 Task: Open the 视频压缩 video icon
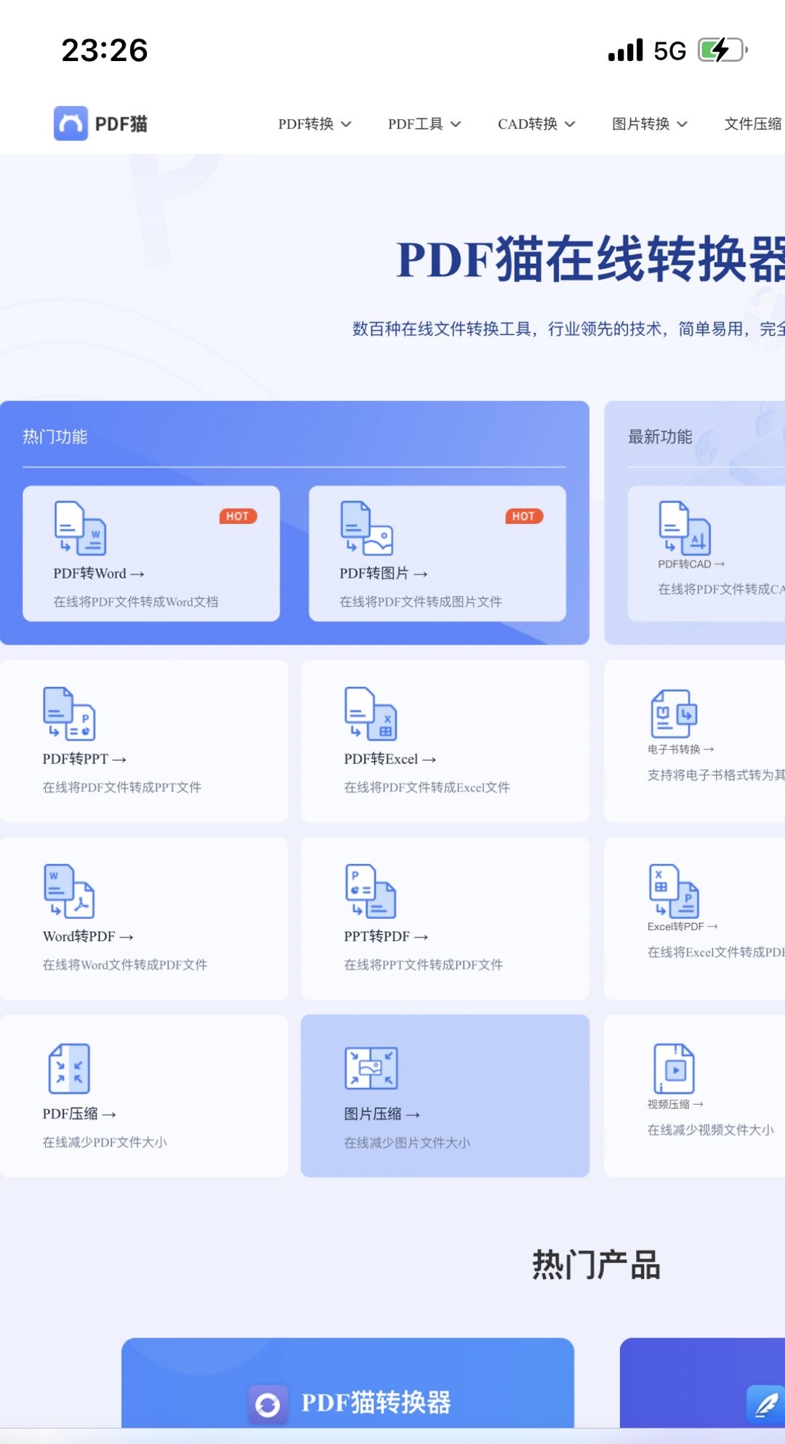(674, 1068)
